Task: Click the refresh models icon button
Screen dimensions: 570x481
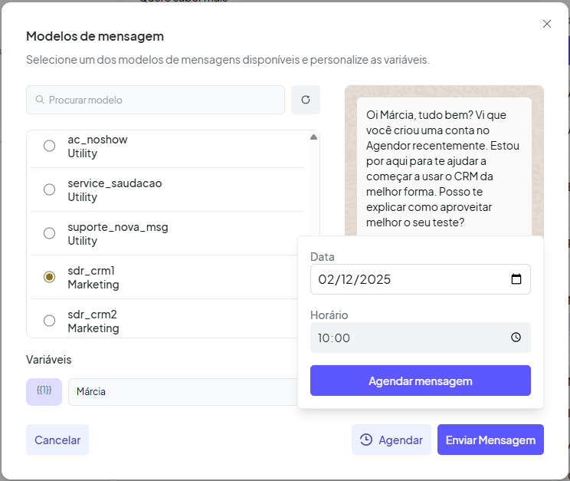Action: [x=306, y=100]
